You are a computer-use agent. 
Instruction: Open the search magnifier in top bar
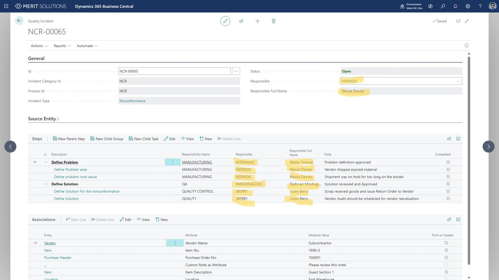pos(443,6)
